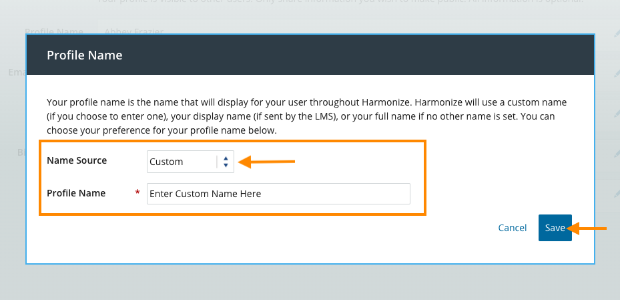620x300 pixels.
Task: Click the orange arrow pointing at Name Source
Action: pos(267,161)
